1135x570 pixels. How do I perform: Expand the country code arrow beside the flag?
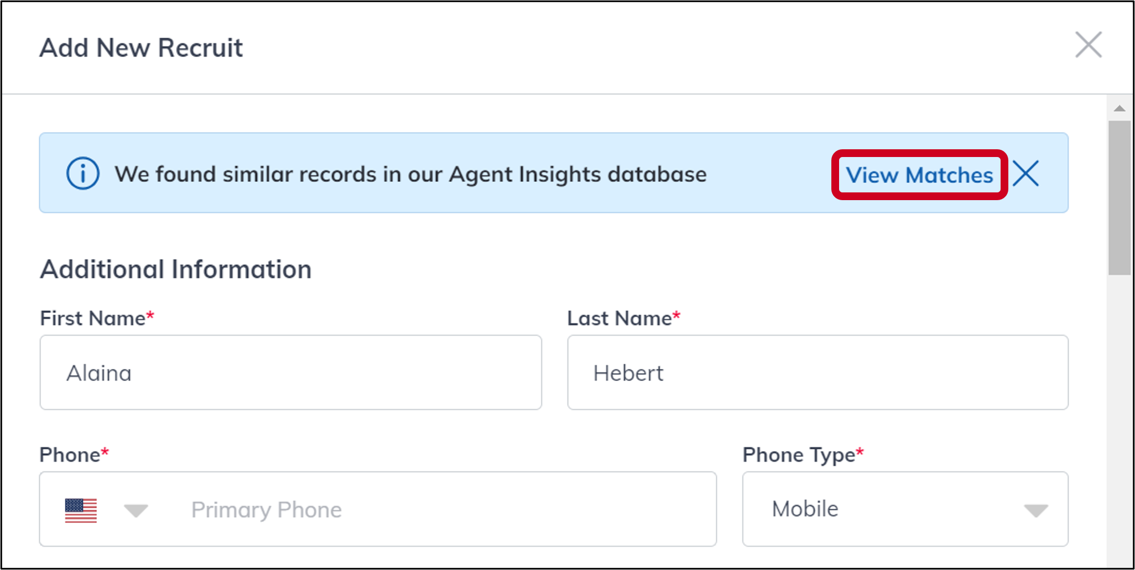136,510
